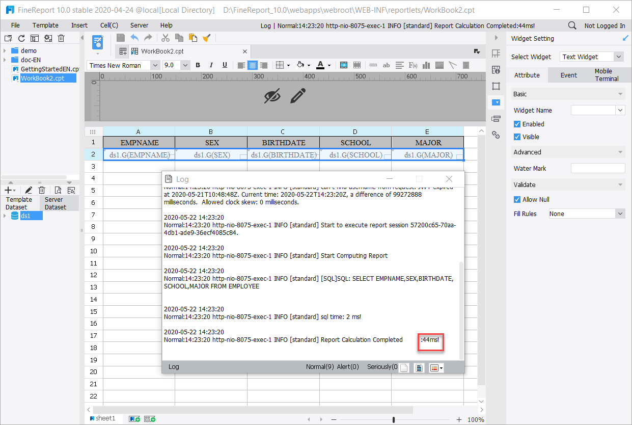Uncheck the Visible checkbox

(517, 137)
